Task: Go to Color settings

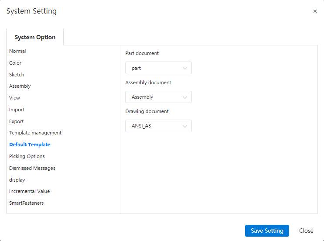Action: click(15, 63)
